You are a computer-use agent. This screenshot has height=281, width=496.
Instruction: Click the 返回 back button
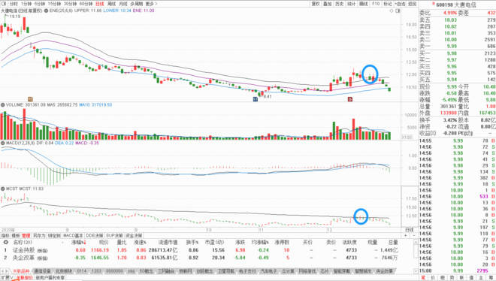point(412,4)
